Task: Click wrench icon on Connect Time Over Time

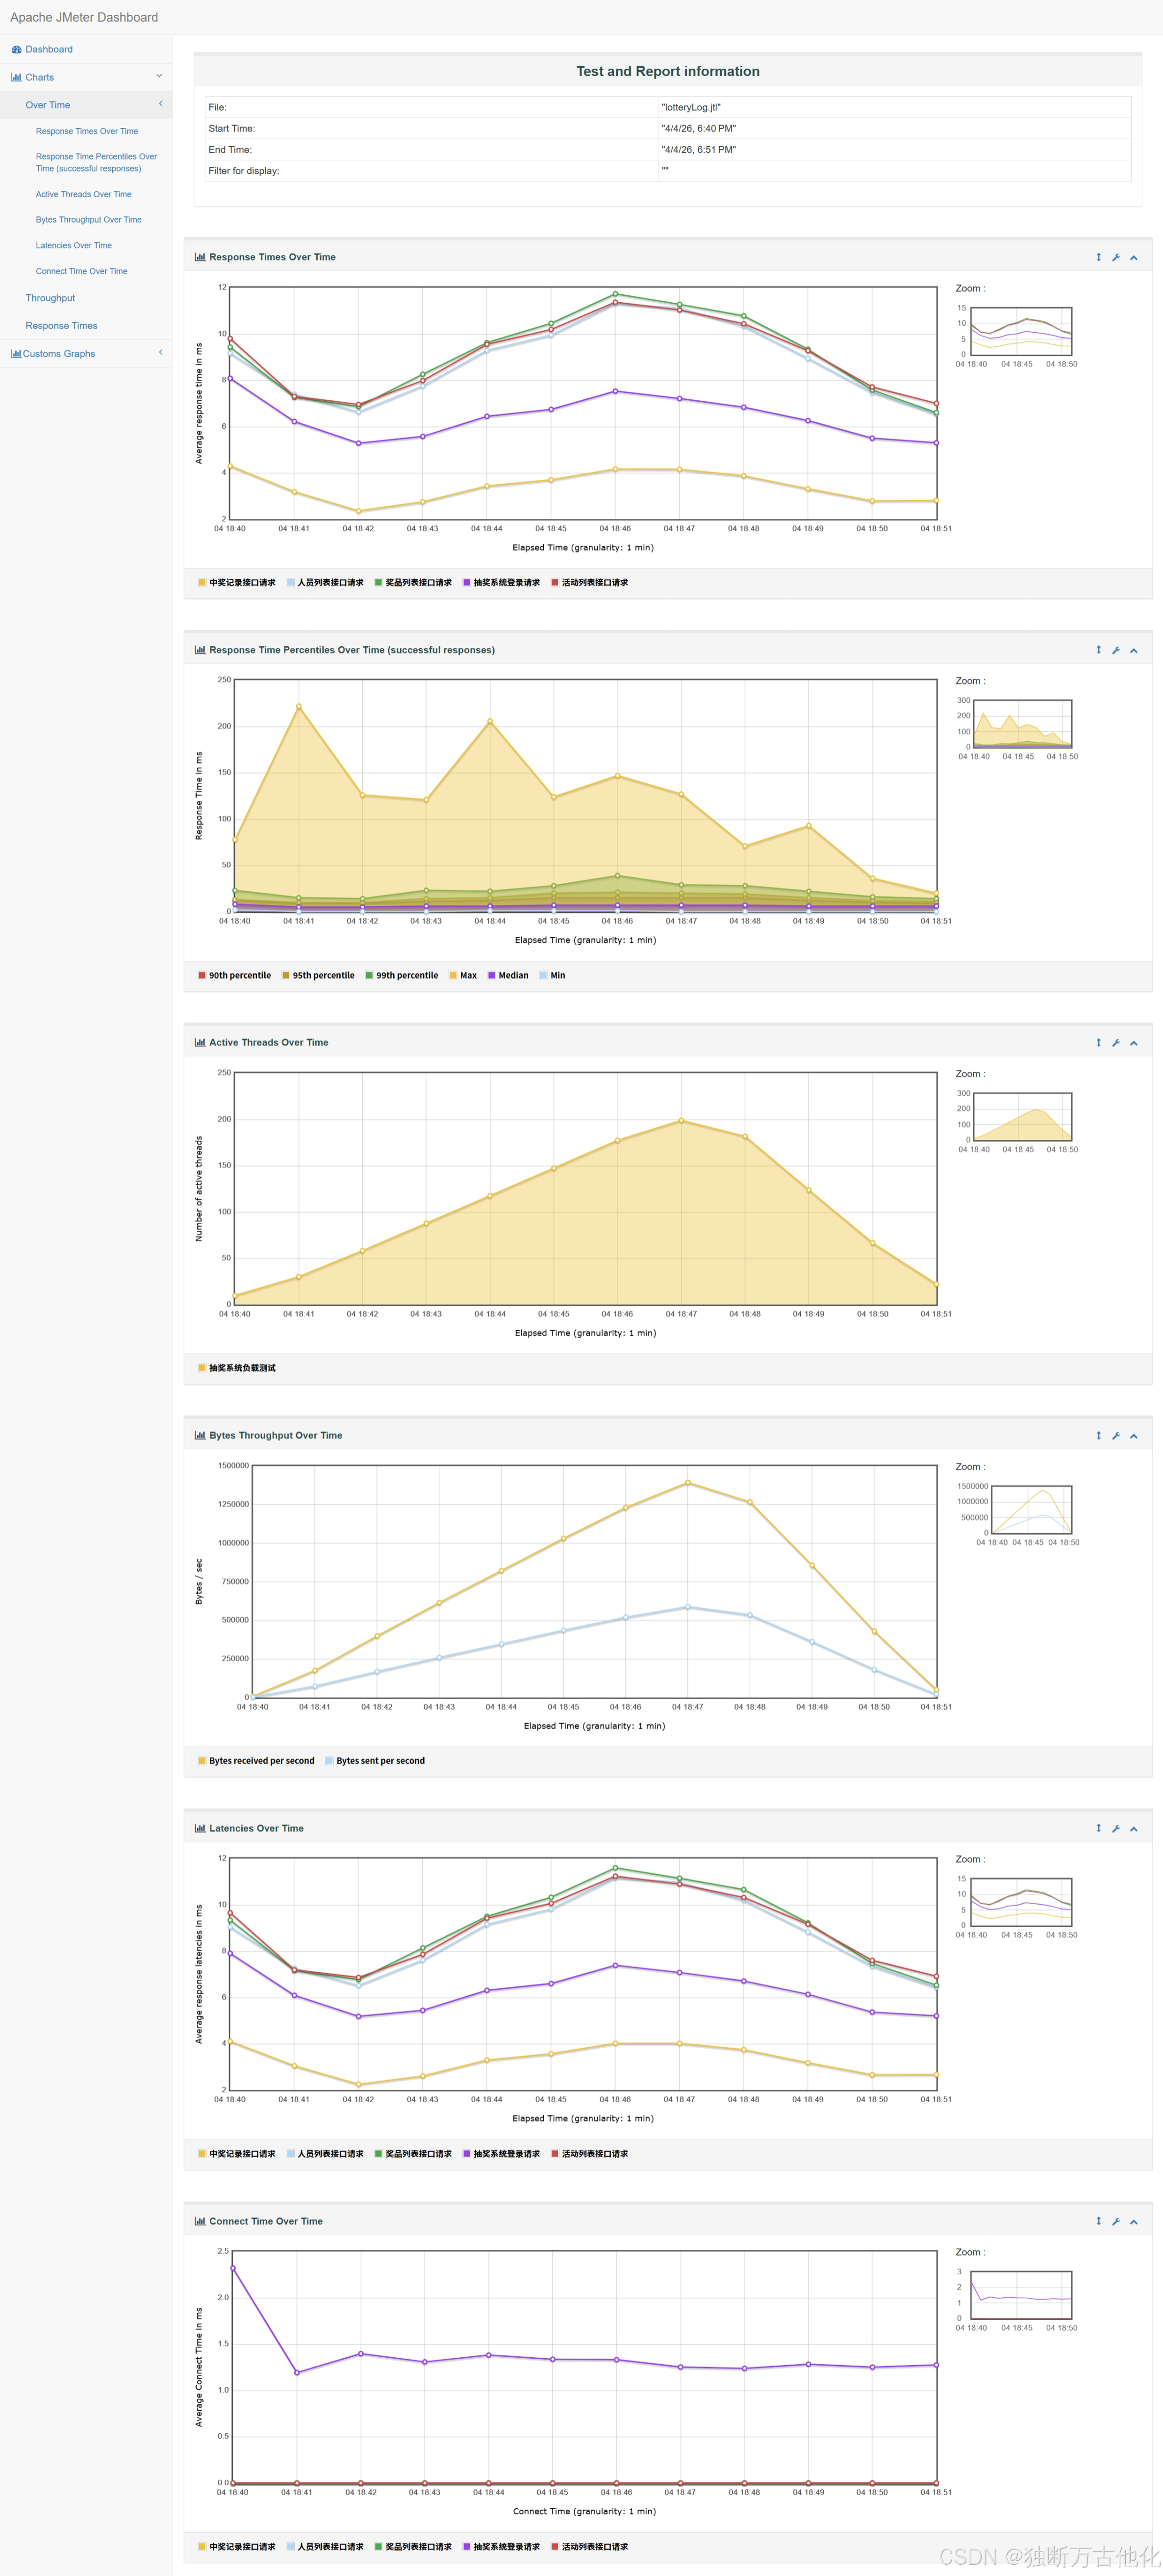Action: point(1116,2221)
